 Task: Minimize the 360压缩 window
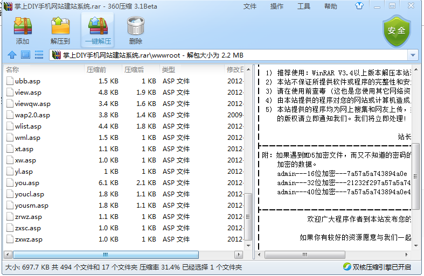tap(377, 6)
